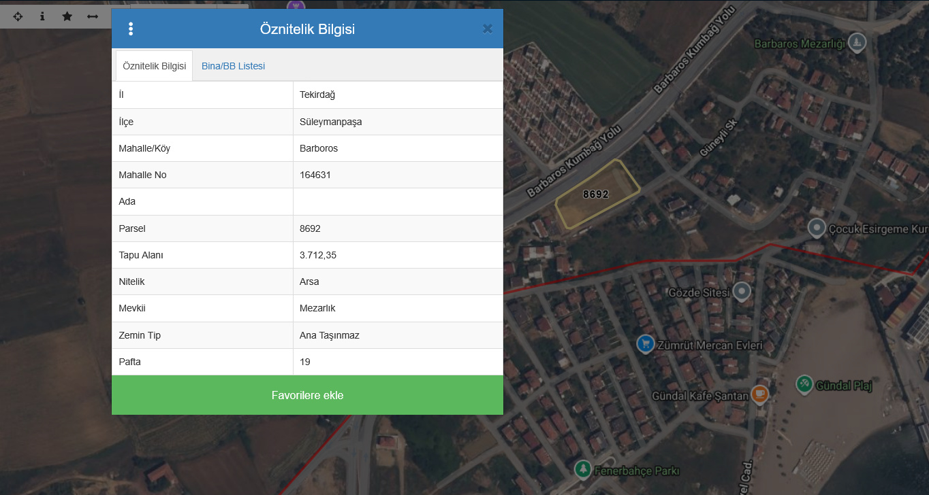Viewport: 929px width, 495px height.
Task: Click the Gözde Sitesi location pin
Action: (741, 292)
